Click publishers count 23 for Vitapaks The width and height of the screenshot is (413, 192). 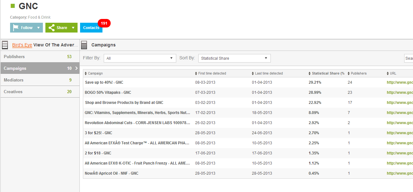(350, 93)
